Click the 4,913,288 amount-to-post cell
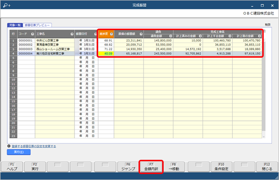The height and width of the screenshot is (180, 279). [217, 53]
